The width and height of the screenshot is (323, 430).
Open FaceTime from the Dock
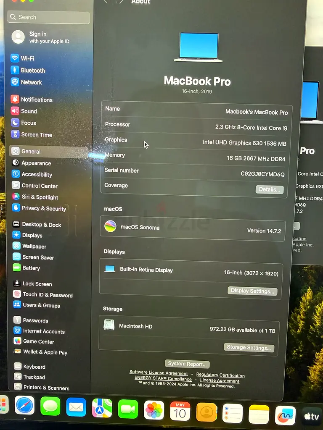tap(128, 409)
